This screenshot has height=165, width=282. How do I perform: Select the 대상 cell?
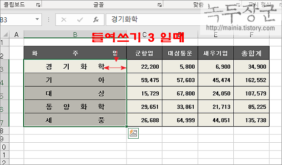tap(75, 93)
